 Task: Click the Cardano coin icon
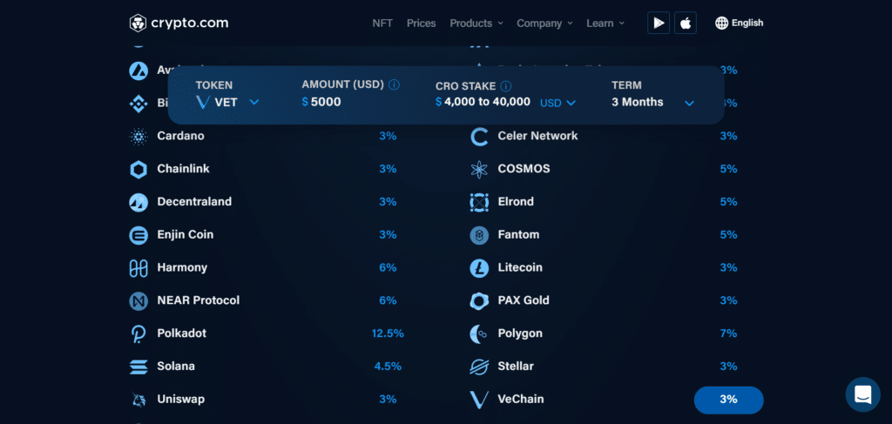[139, 137]
